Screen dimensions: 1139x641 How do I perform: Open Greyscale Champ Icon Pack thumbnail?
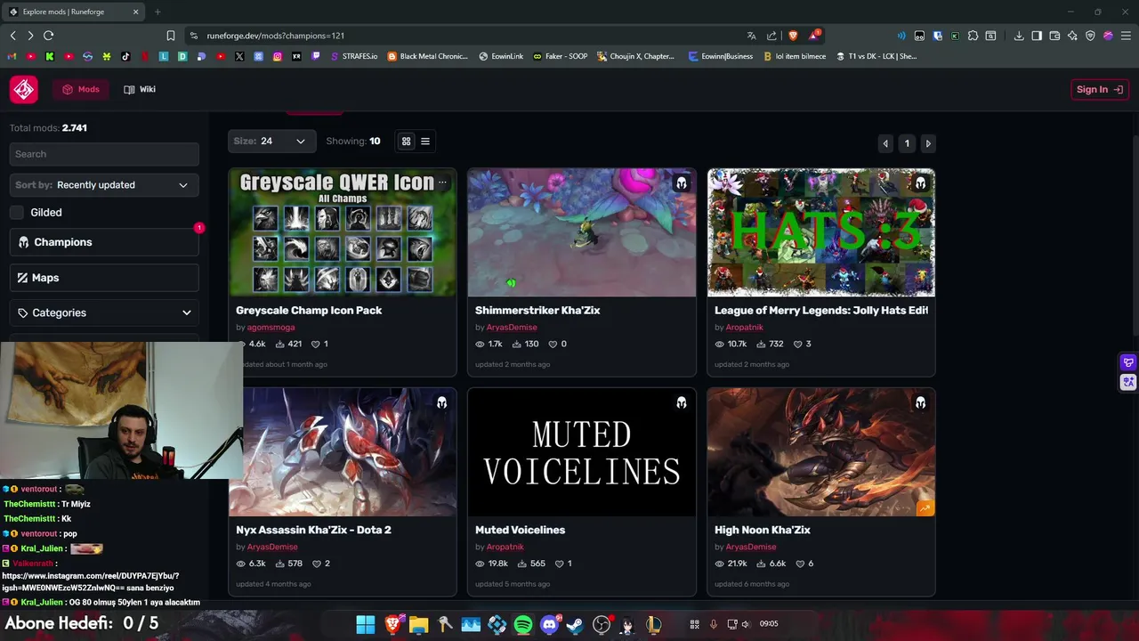pyautogui.click(x=343, y=232)
